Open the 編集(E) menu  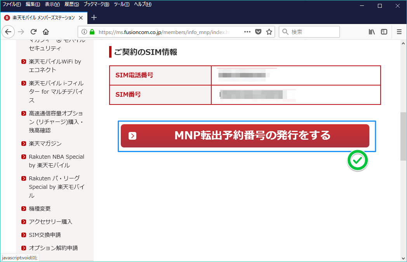[x=33, y=4]
